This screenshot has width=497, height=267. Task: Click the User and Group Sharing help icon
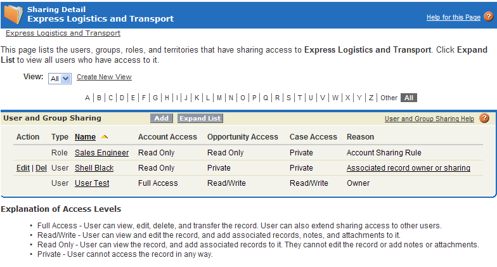[484, 119]
